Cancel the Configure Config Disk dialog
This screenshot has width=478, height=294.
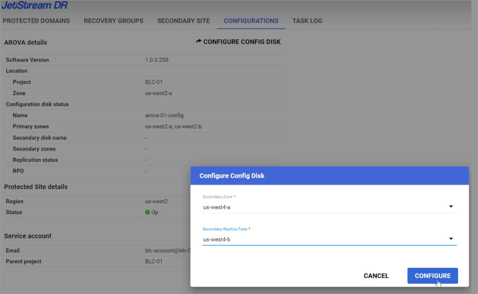[376, 276]
